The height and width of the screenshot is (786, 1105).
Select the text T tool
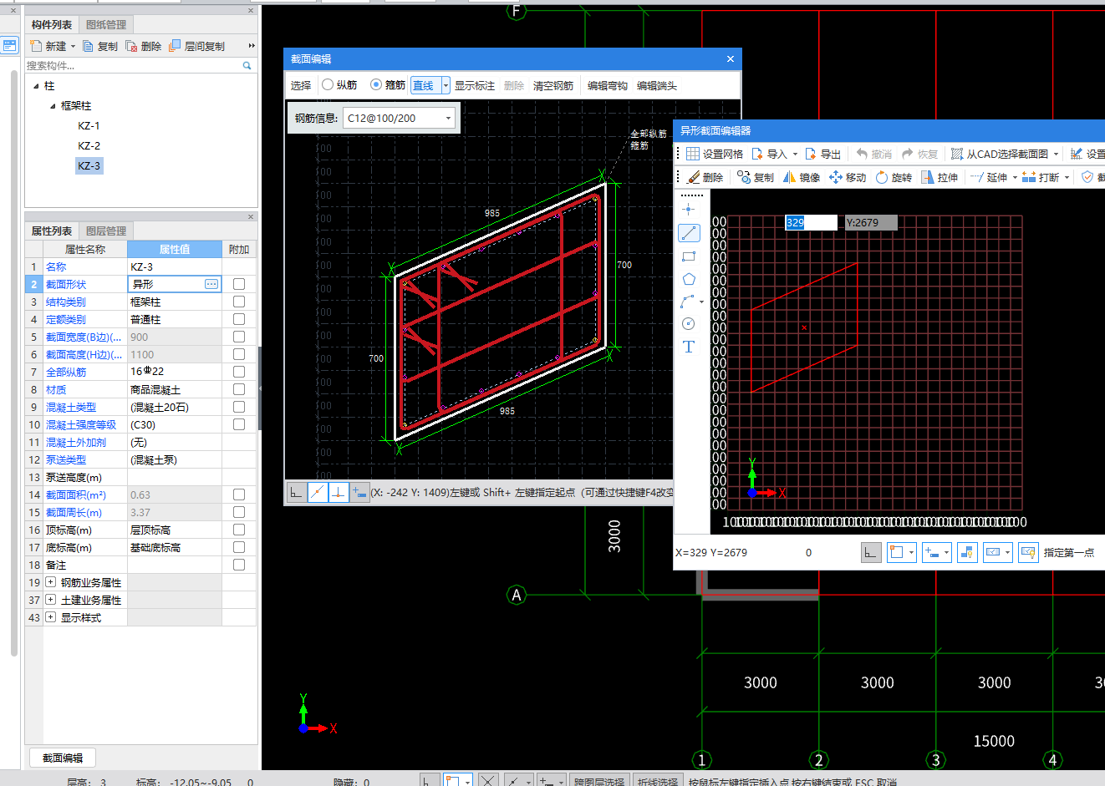[x=689, y=347]
